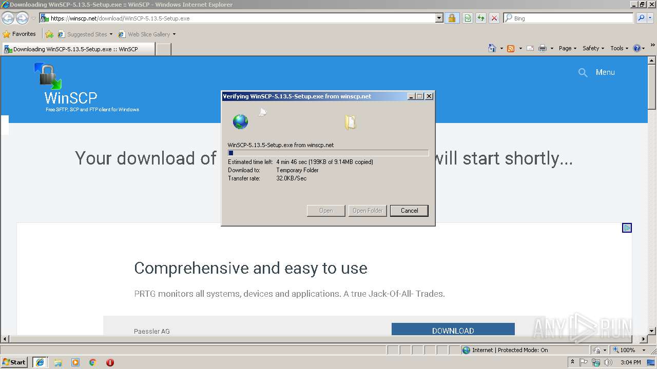Toggle the Compatibility View icon
The height and width of the screenshot is (369, 657).
[468, 18]
